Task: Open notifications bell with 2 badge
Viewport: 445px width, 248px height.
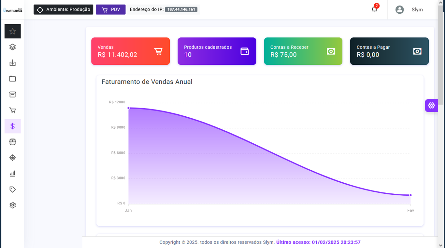Action: click(x=374, y=9)
